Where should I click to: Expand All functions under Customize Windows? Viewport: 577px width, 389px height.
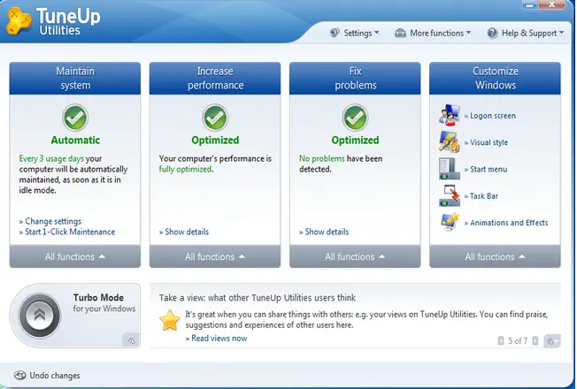click(495, 256)
